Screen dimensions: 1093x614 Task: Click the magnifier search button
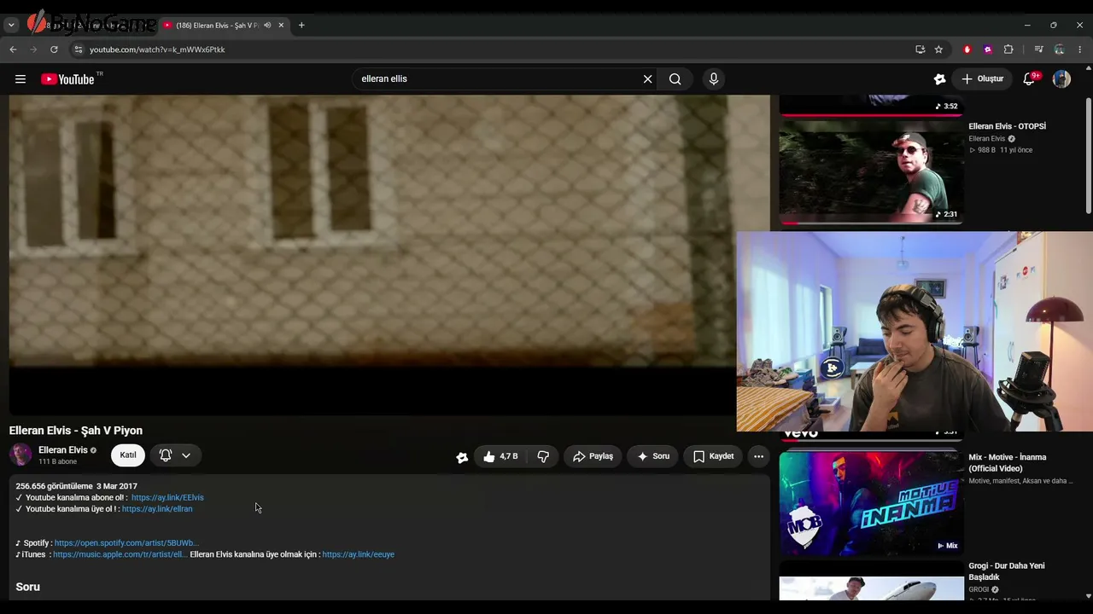tap(675, 79)
